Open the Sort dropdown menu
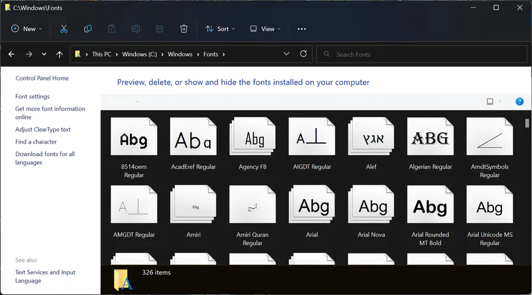532x295 pixels. (220, 29)
